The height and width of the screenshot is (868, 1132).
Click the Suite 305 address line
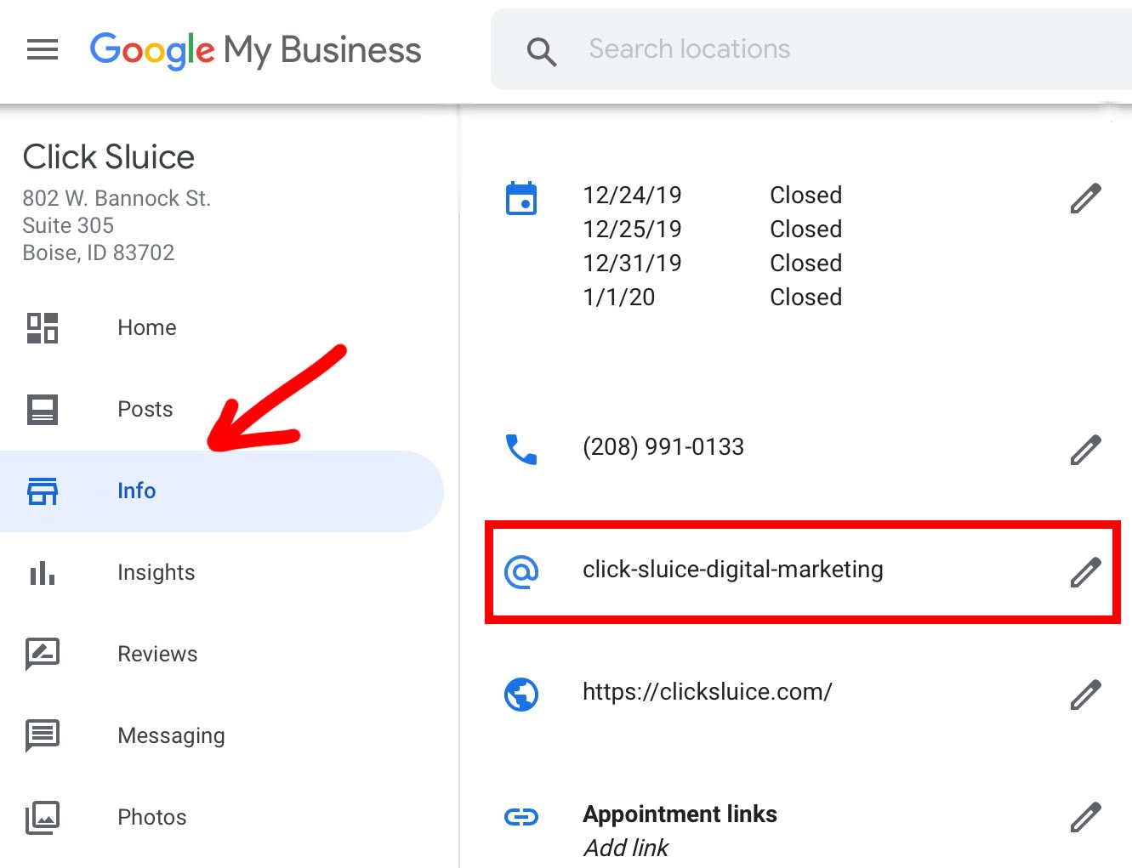pos(68,225)
